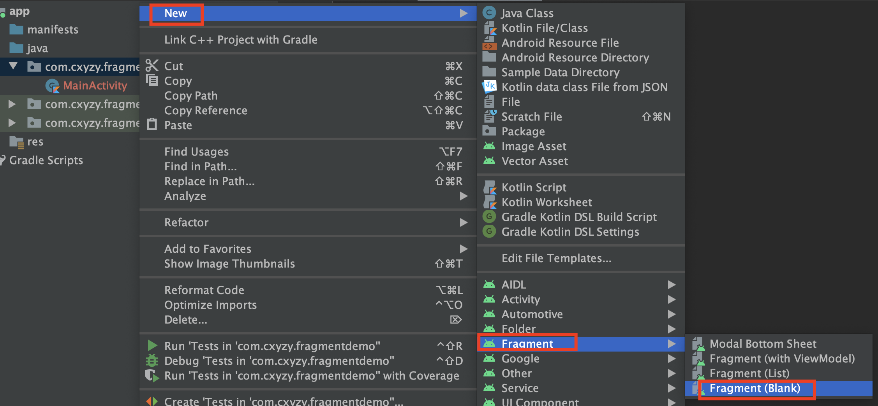Click the Vector Asset android icon
The width and height of the screenshot is (878, 406).
(x=489, y=161)
